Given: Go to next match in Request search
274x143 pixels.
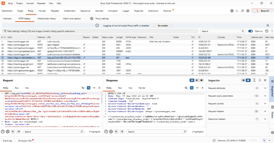Looking at the screenshot, I should tap(18, 132).
